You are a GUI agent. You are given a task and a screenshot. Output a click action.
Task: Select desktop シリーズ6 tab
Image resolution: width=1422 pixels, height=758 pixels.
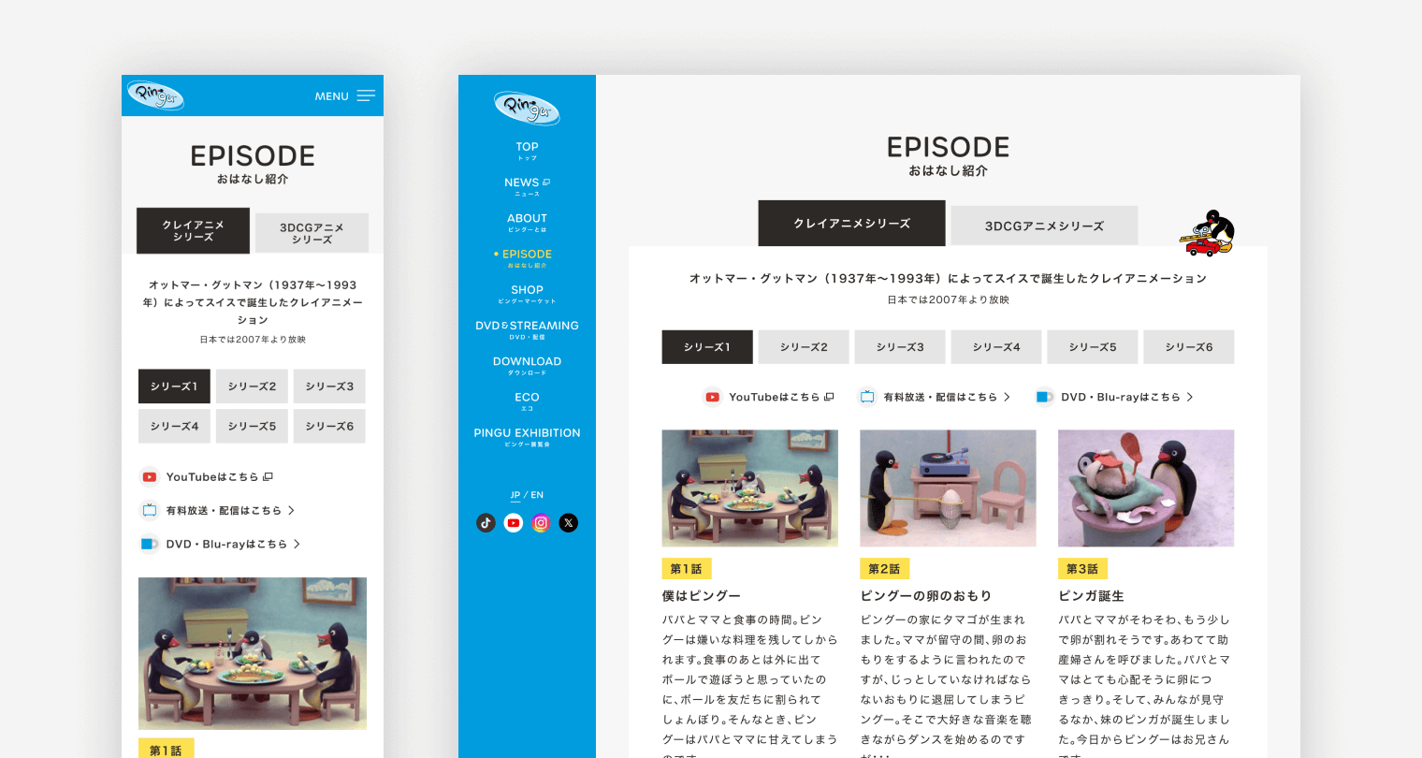pos(1189,347)
